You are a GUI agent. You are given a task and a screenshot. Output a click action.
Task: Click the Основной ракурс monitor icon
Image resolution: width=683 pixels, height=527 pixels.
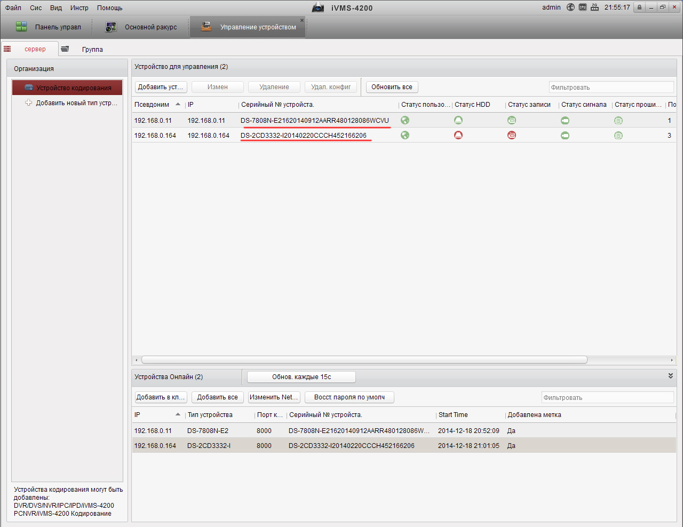111,27
